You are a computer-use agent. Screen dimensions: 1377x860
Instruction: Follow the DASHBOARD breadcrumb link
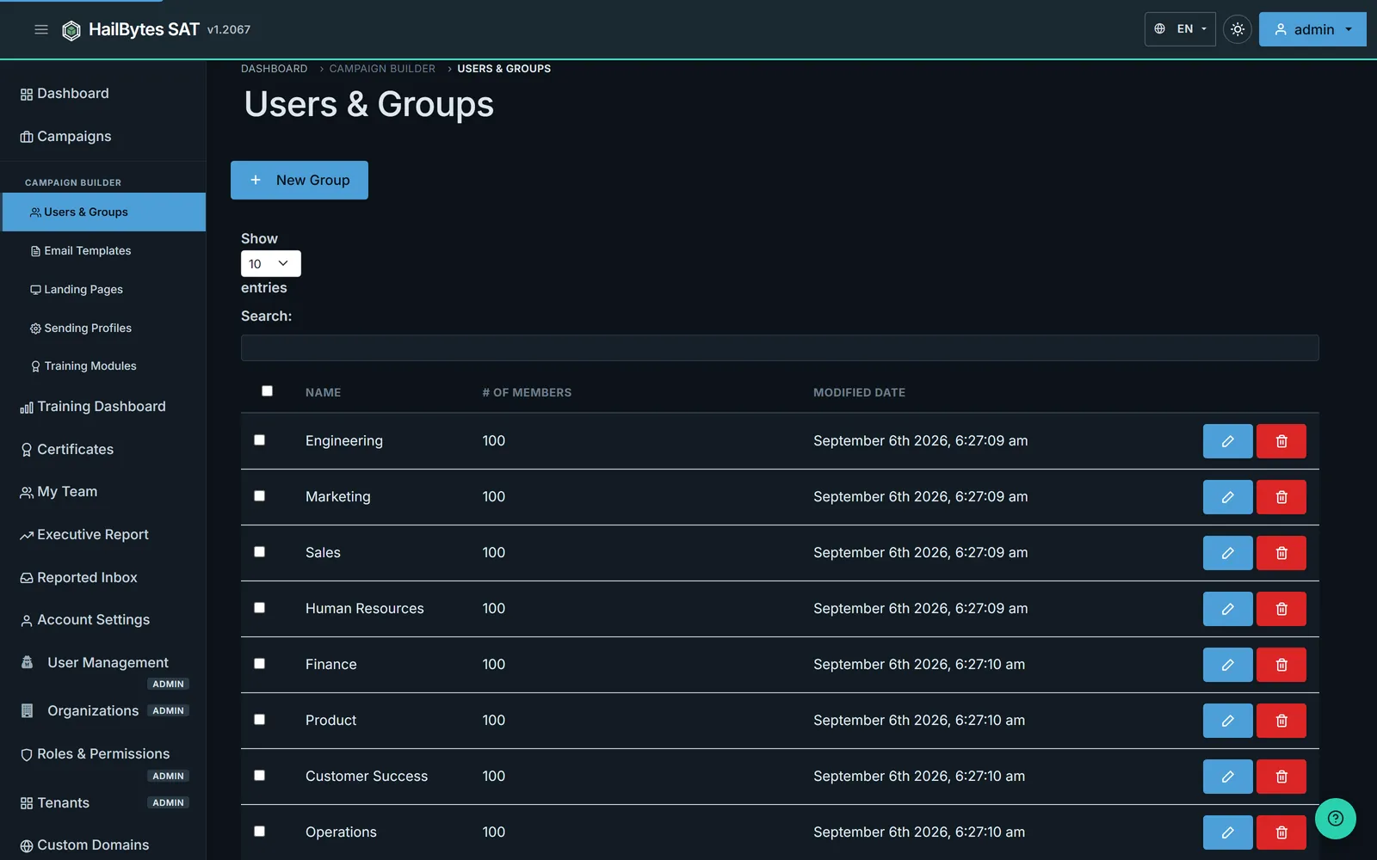coord(274,69)
